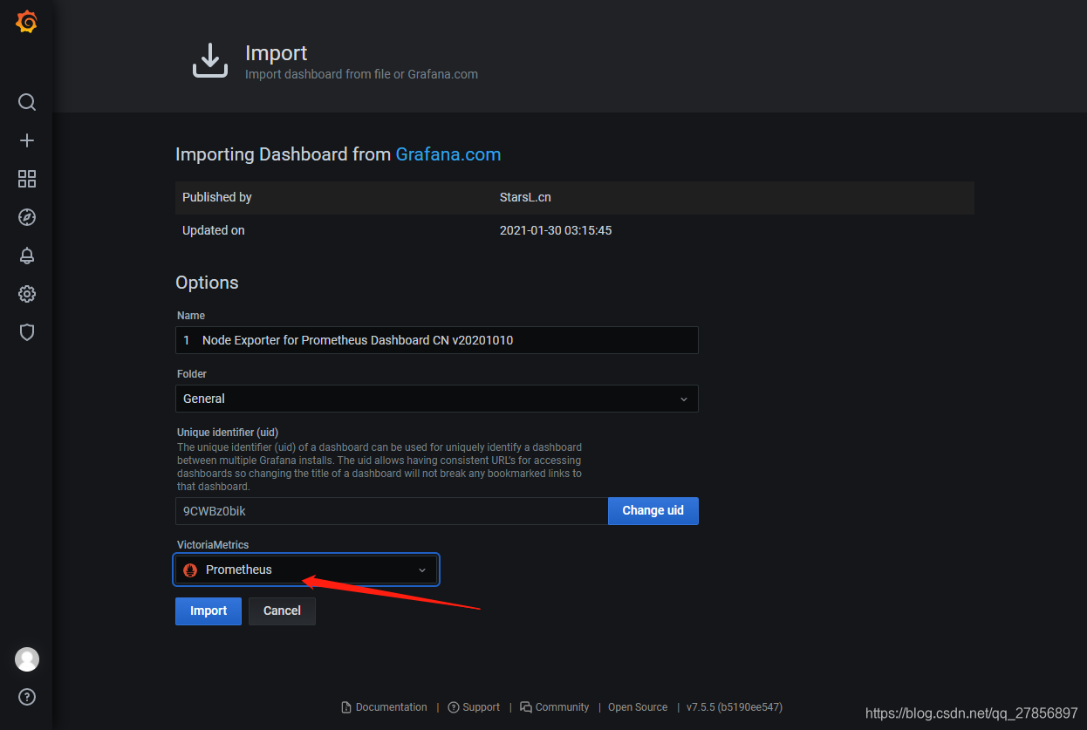Open the Alerting bell icon

click(x=27, y=256)
